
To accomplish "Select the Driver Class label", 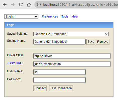I will (16, 55).
